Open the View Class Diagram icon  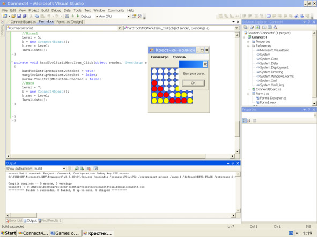pyautogui.click(x=275, y=27)
